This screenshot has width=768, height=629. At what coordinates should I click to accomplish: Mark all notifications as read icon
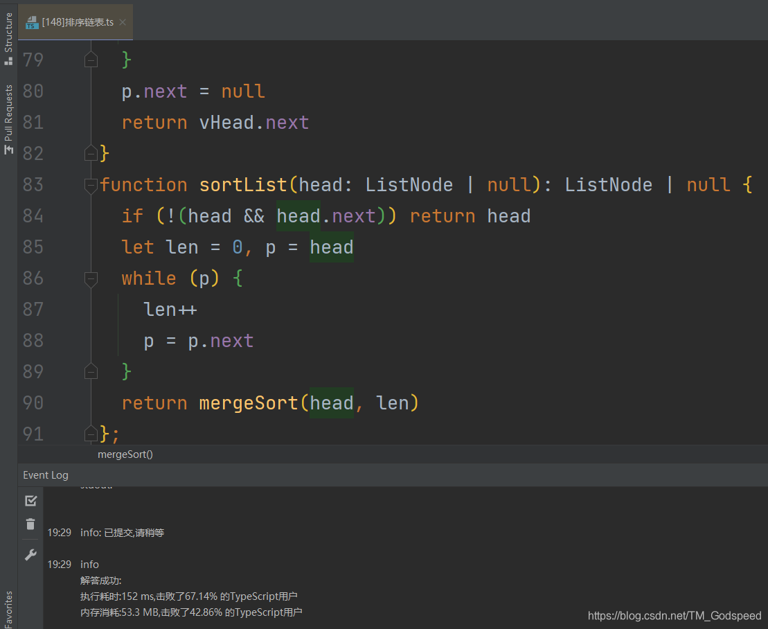click(x=31, y=500)
